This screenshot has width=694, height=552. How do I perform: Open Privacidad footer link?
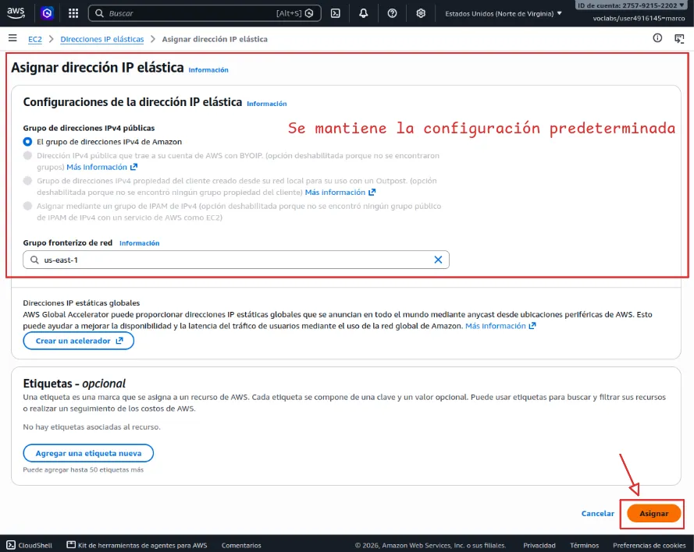click(539, 545)
